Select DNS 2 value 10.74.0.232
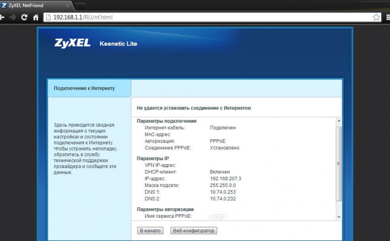This screenshot has height=241, width=390. pos(223,199)
